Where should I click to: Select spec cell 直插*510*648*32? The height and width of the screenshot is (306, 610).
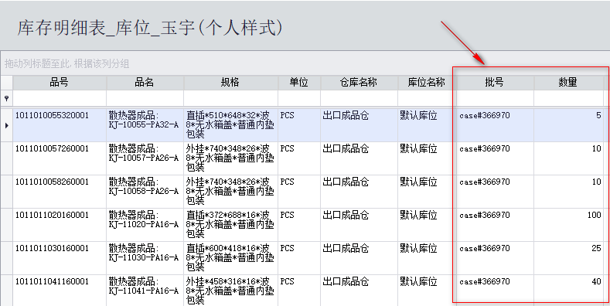230,125
